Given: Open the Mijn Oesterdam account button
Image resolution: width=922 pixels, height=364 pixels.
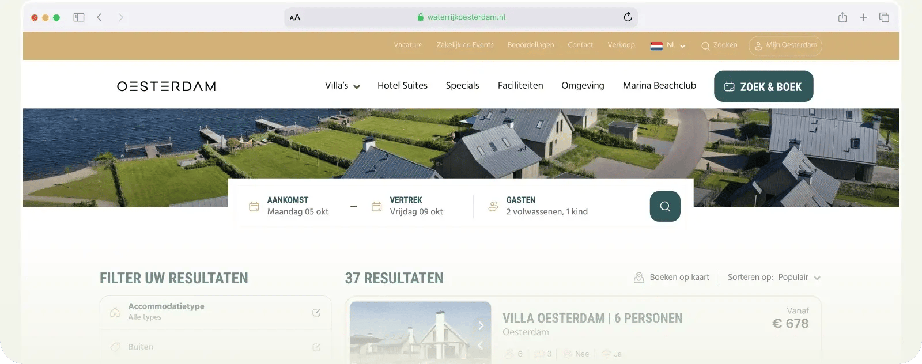Looking at the screenshot, I should coord(785,45).
